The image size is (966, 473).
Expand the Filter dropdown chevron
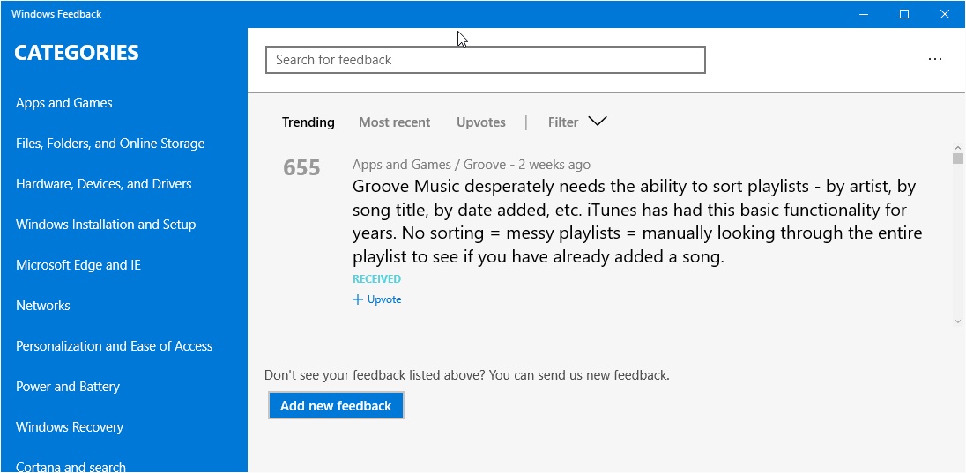[x=597, y=122]
